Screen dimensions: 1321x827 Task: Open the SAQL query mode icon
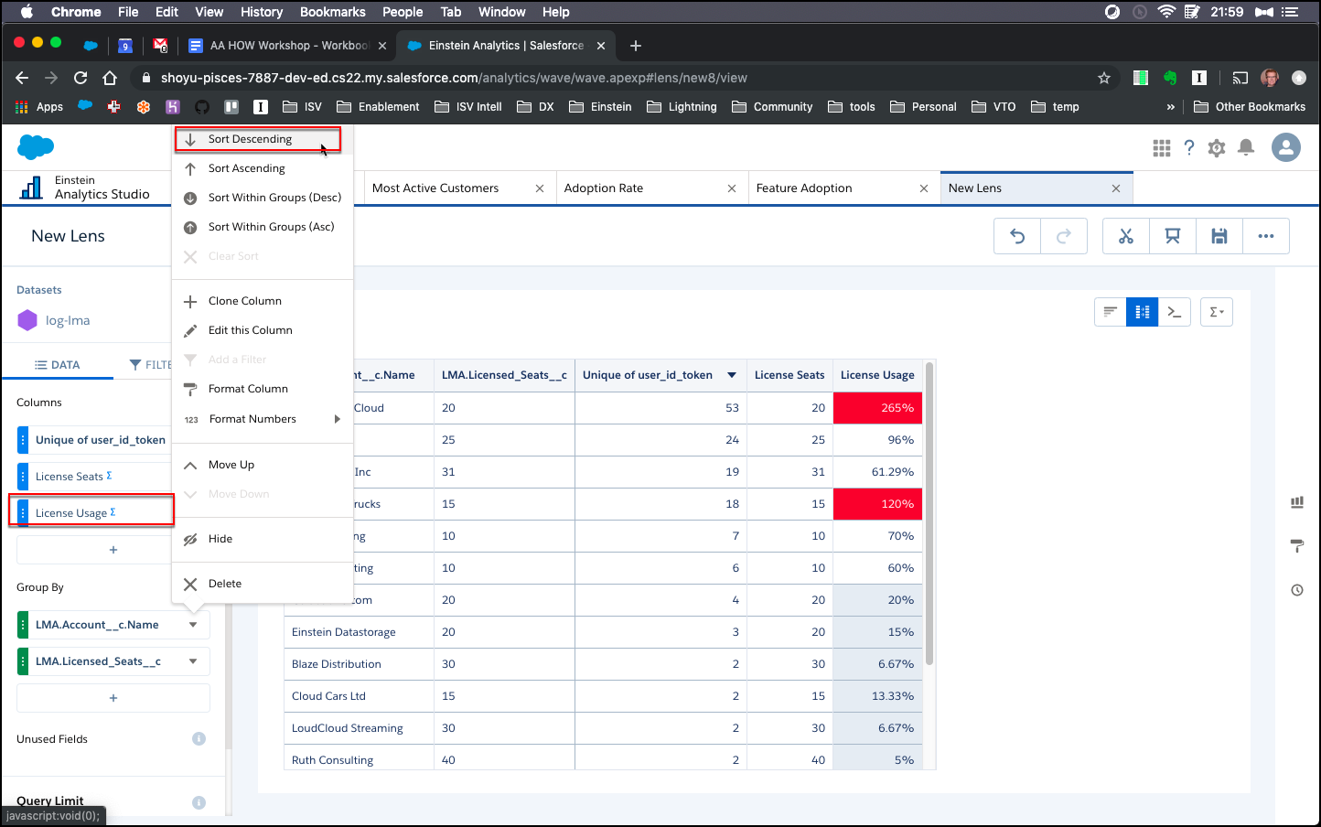click(1174, 312)
